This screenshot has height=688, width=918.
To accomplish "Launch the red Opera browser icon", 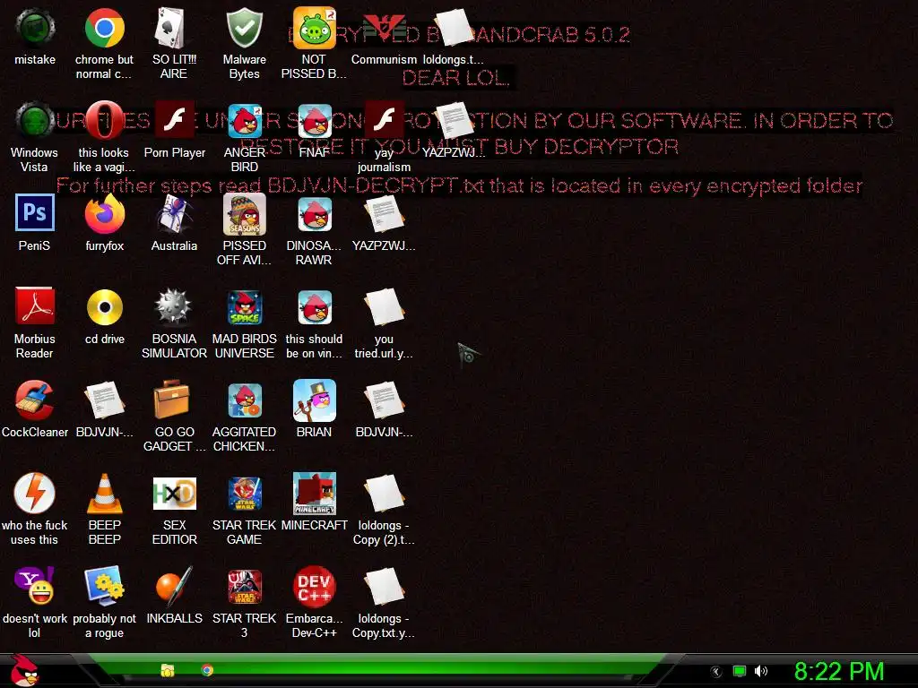I will pos(104,121).
